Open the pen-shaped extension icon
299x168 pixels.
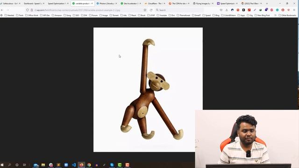(x=255, y=10)
